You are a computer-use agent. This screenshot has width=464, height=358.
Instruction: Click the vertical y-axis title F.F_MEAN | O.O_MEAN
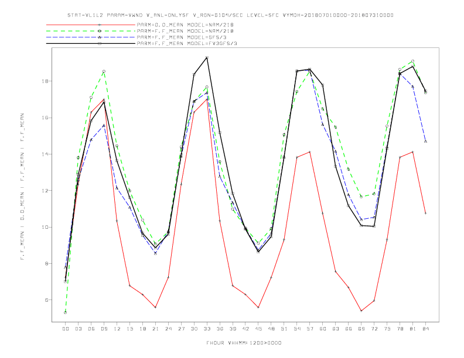[22, 187]
